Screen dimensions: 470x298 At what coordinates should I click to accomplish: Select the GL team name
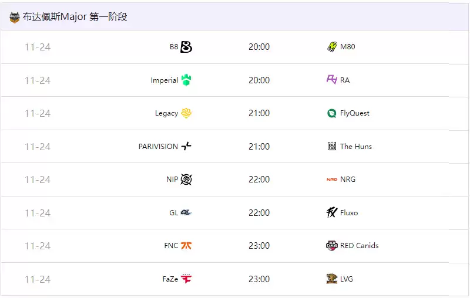point(173,213)
